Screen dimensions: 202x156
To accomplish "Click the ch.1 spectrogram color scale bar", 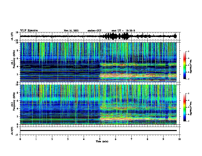I will point(185,65).
